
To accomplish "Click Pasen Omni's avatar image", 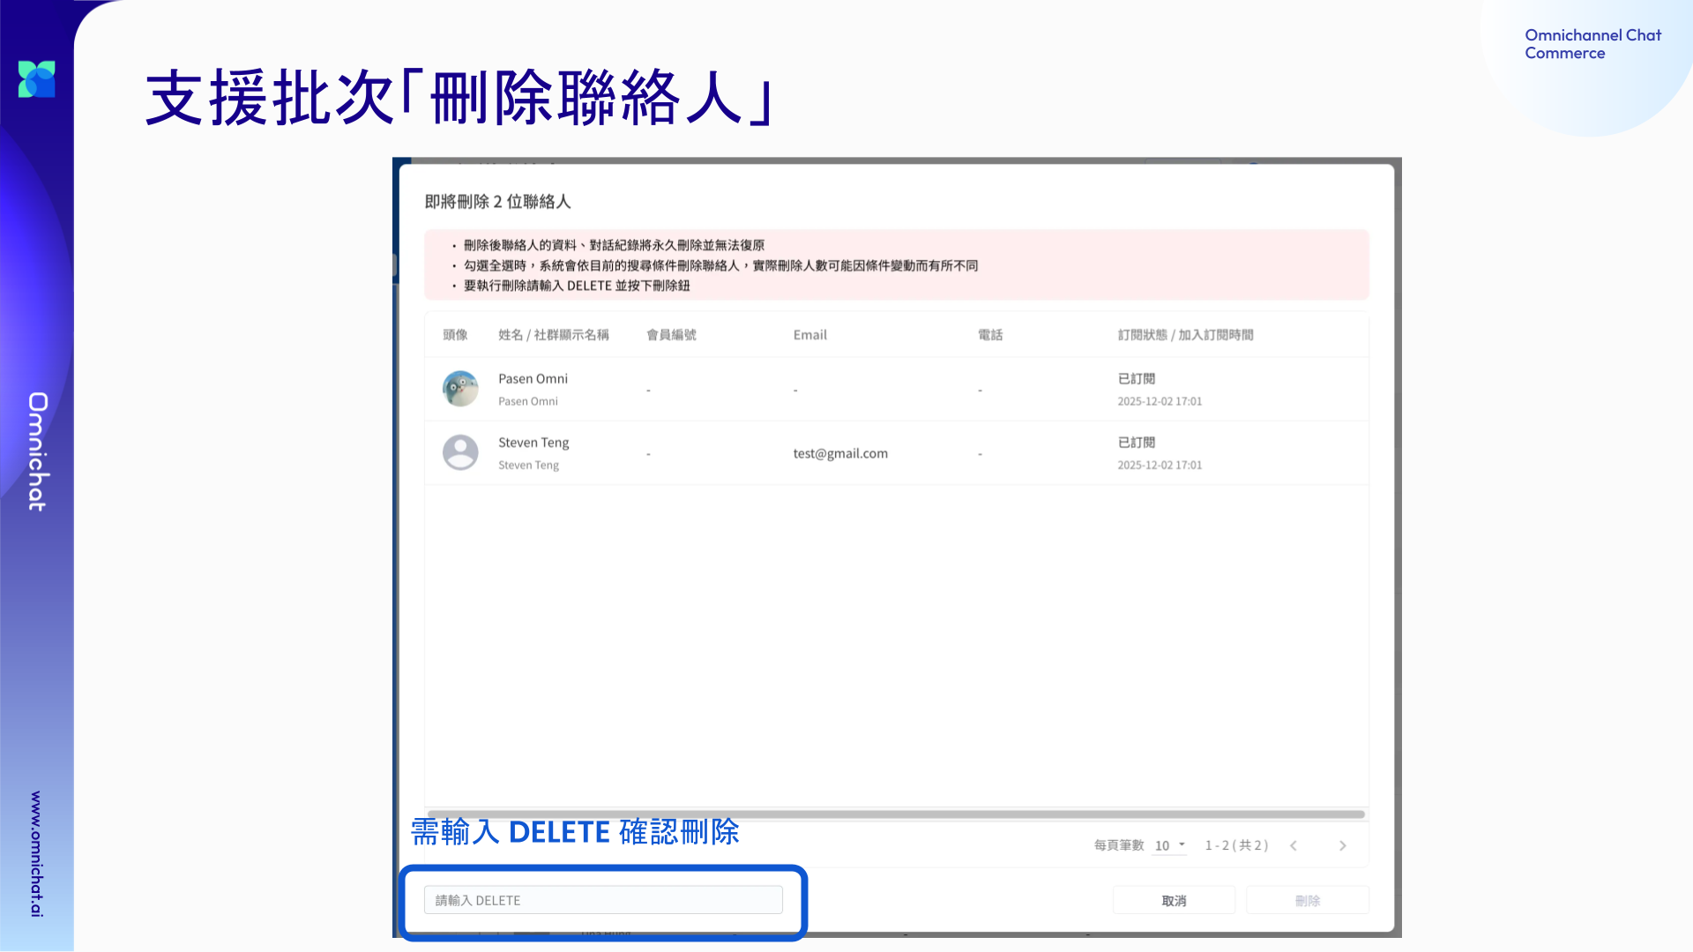I will (x=460, y=389).
